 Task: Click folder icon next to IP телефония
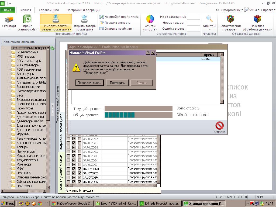[13, 52]
